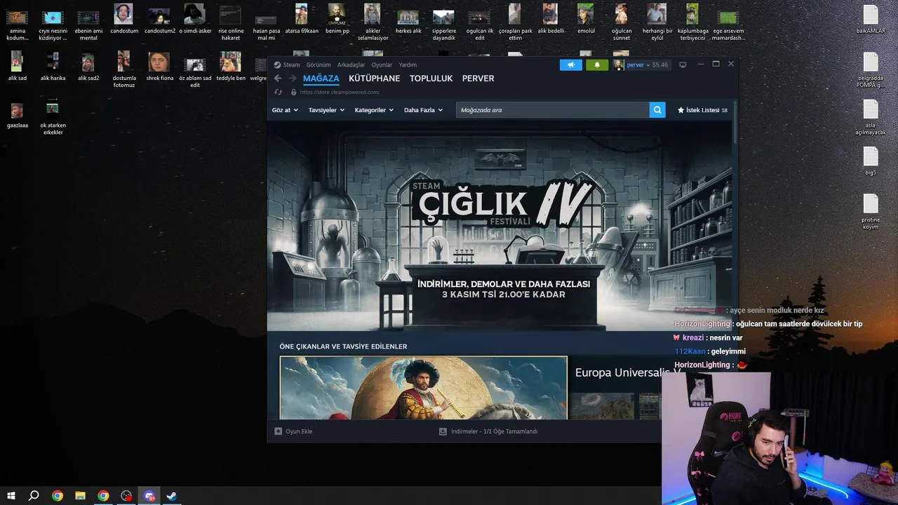The image size is (898, 505).
Task: Switch to the TOPLULUK tab
Action: click(x=431, y=79)
